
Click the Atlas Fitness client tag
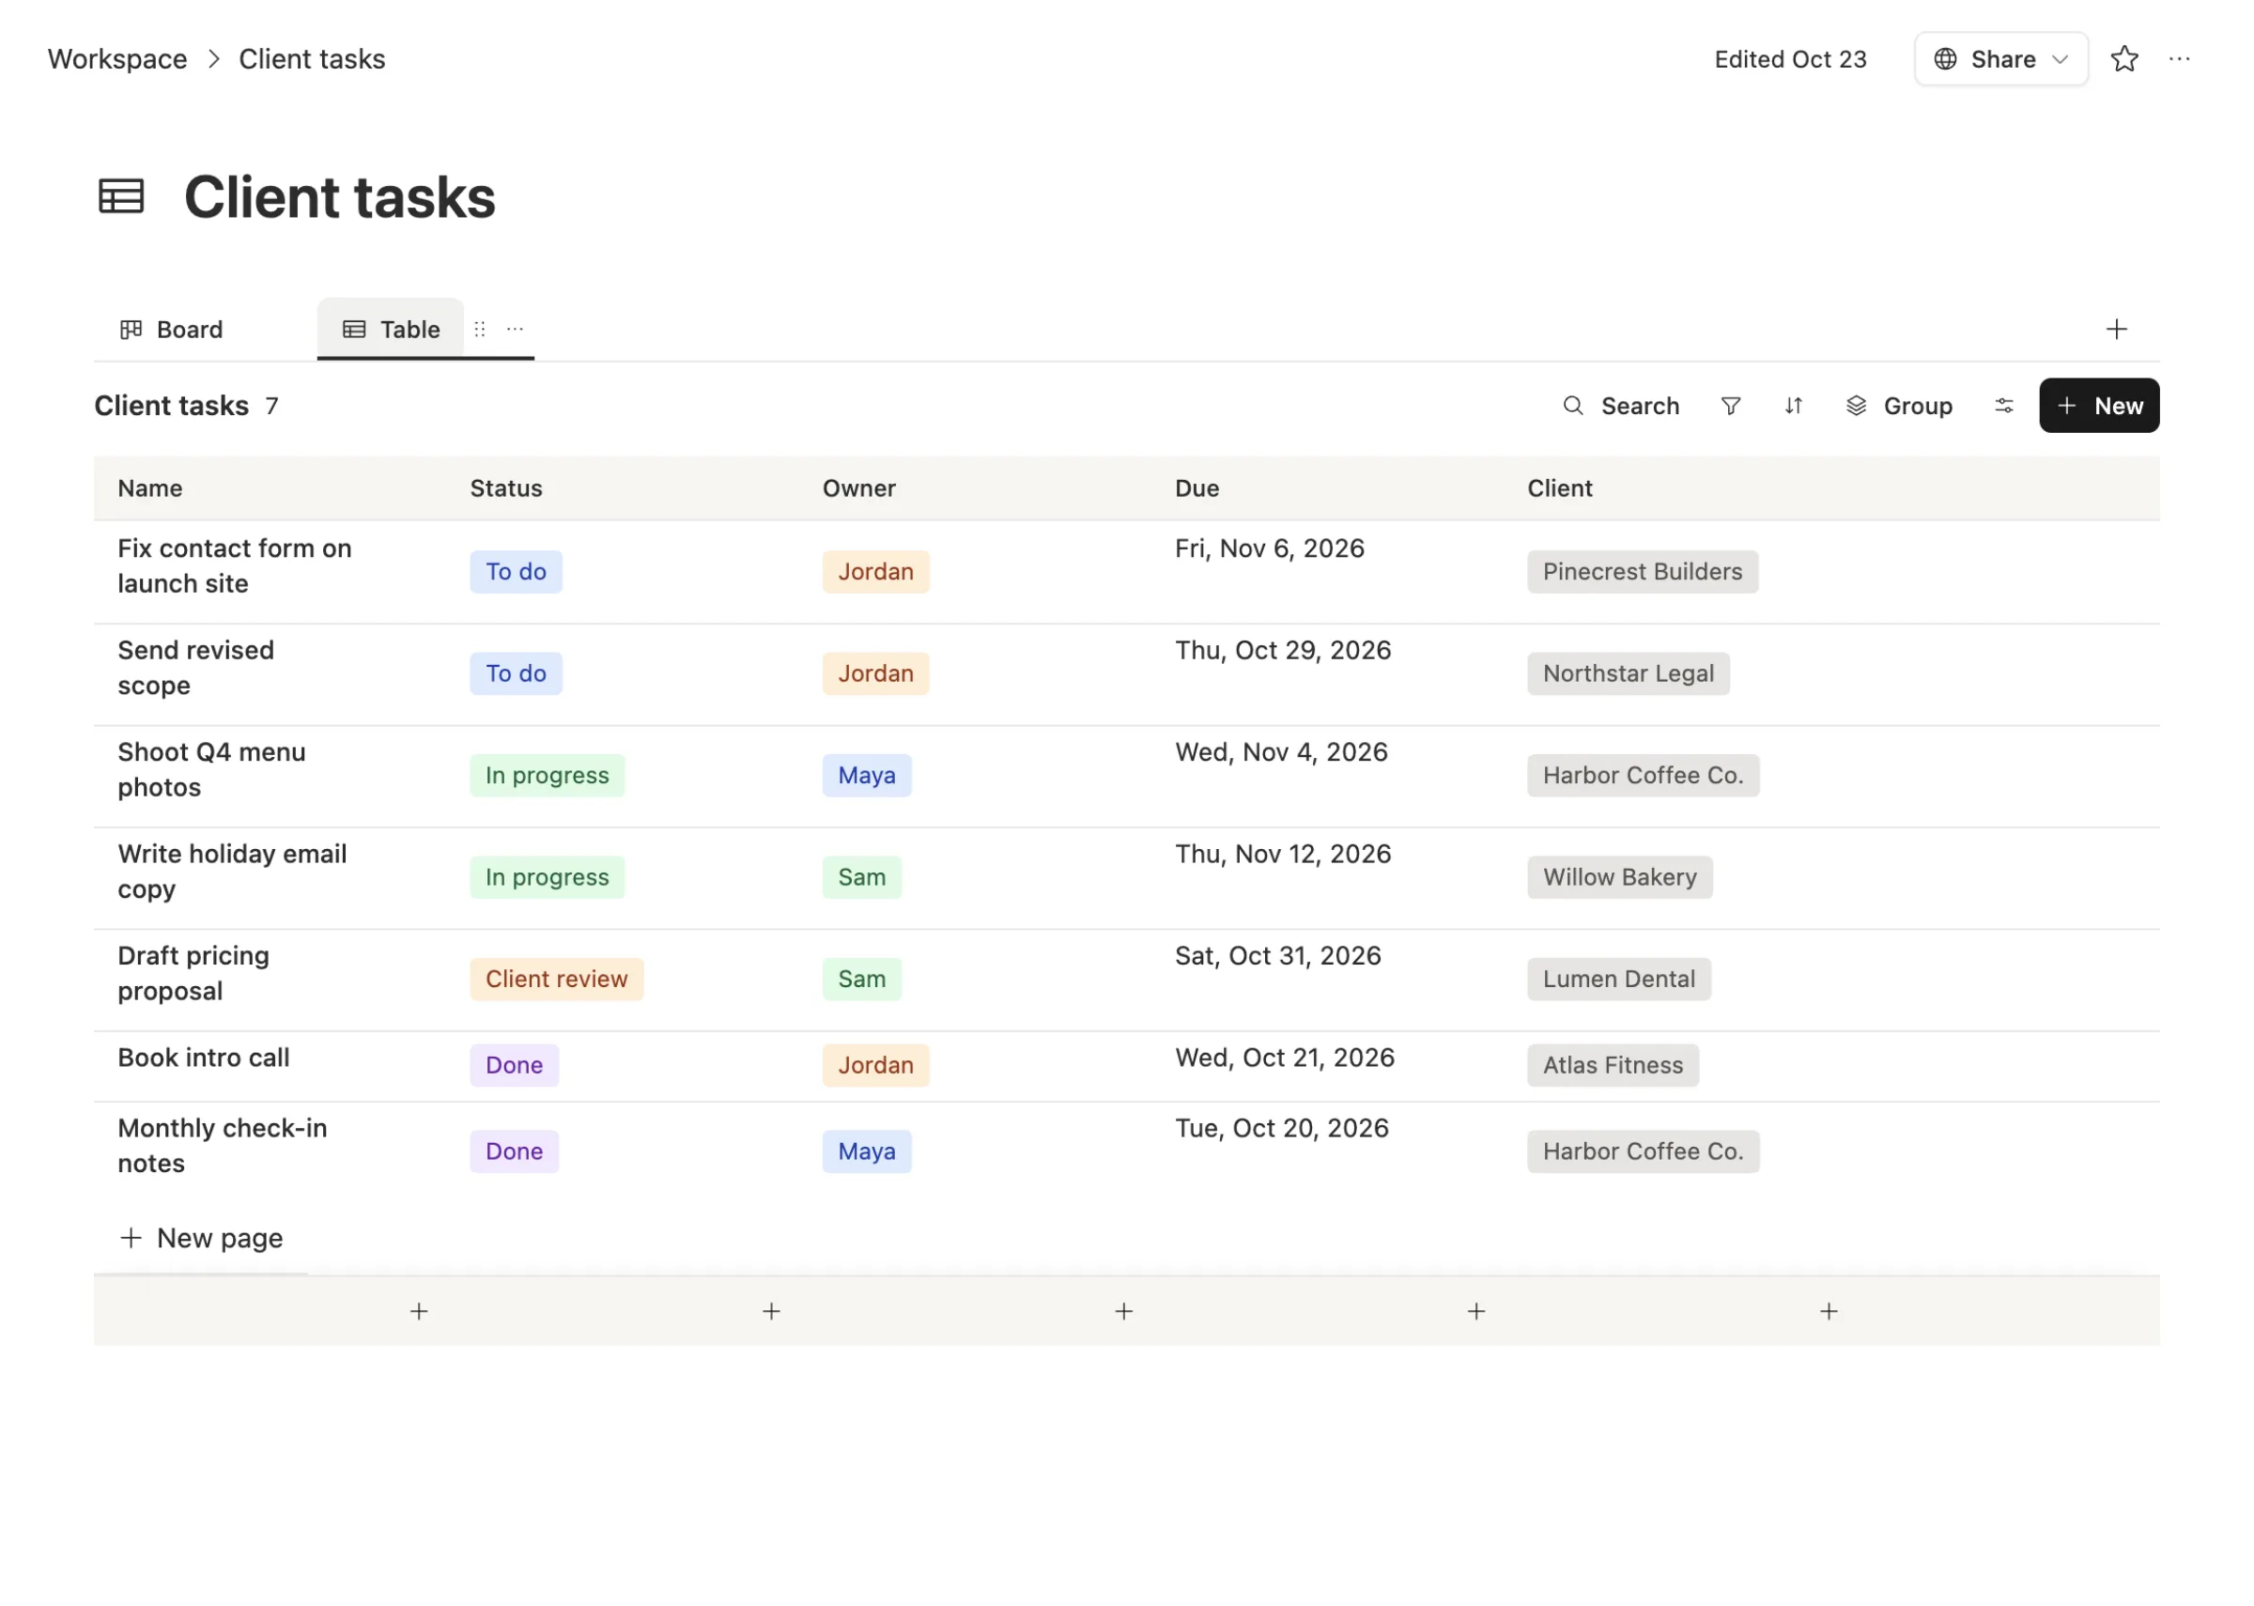pyautogui.click(x=1613, y=1066)
